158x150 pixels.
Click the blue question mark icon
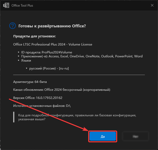12,26
